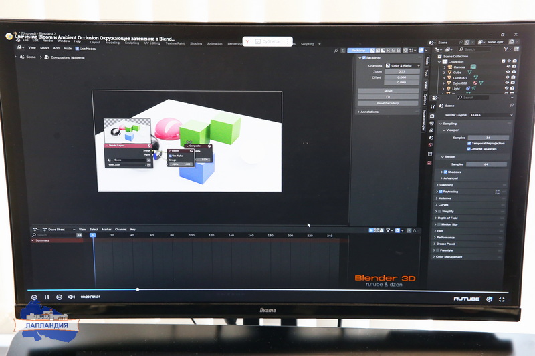The height and width of the screenshot is (356, 535).
Task: Click the rewind 10 seconds icon
Action: 35,297
